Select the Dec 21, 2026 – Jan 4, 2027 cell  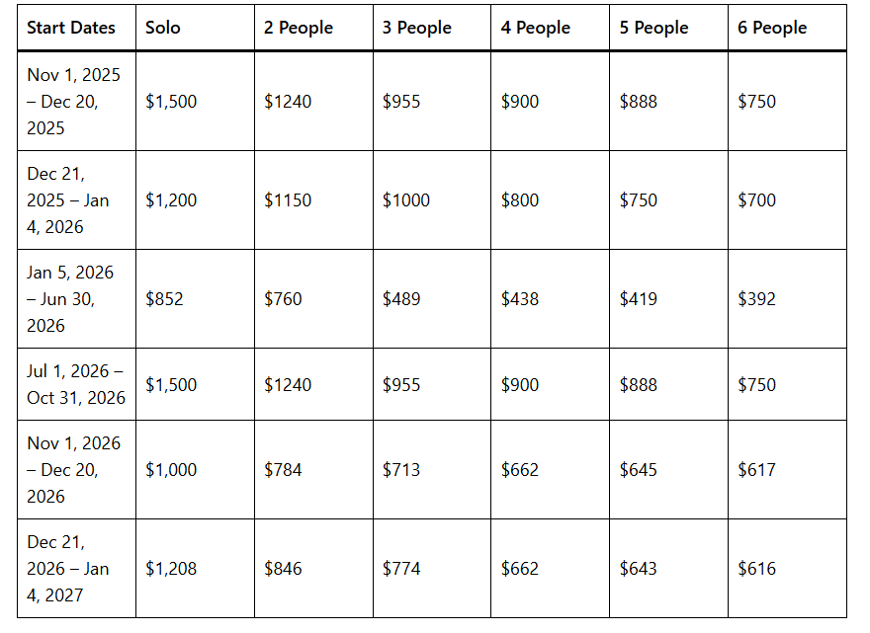[71, 568]
